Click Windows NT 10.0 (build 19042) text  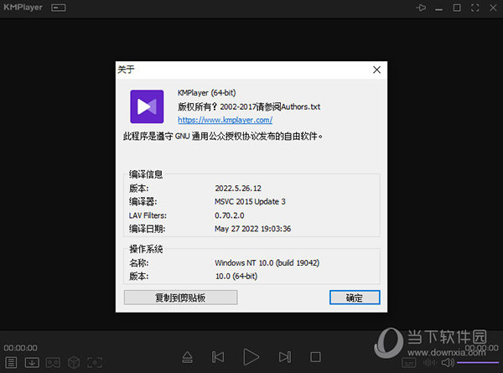tap(267, 263)
